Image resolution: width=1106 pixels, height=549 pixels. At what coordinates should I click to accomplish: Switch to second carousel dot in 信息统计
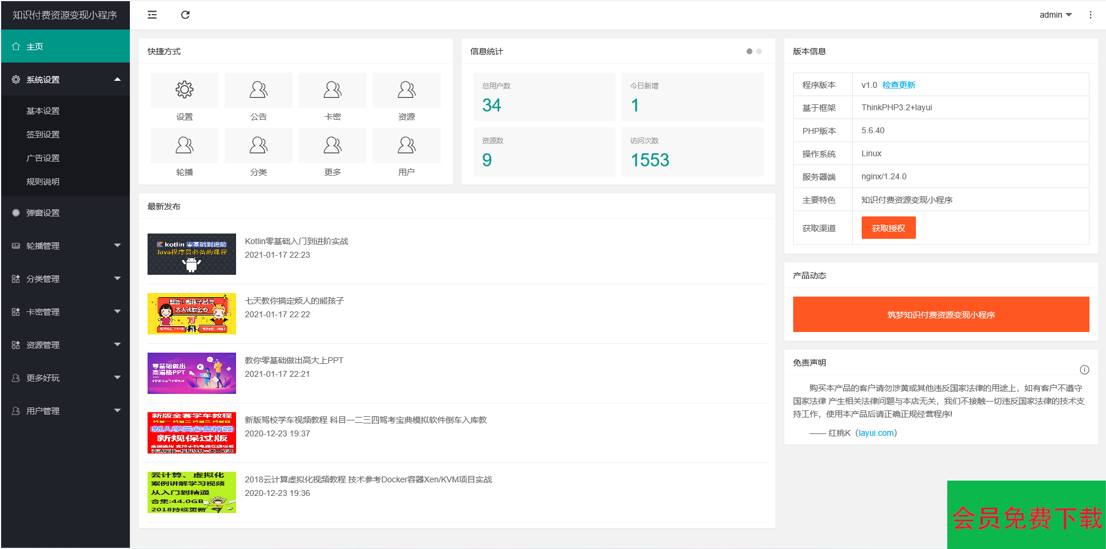pyautogui.click(x=759, y=51)
